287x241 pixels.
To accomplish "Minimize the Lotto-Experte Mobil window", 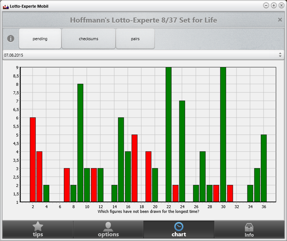I will pos(266,5).
